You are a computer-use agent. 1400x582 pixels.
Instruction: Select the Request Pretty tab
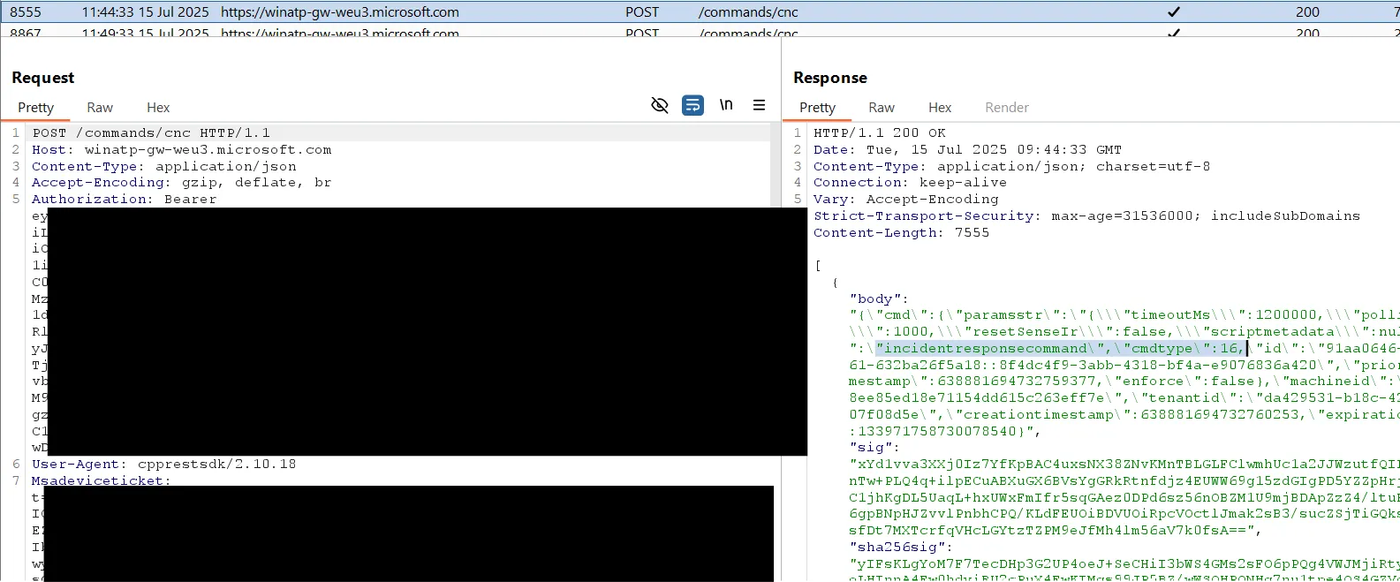(x=36, y=108)
